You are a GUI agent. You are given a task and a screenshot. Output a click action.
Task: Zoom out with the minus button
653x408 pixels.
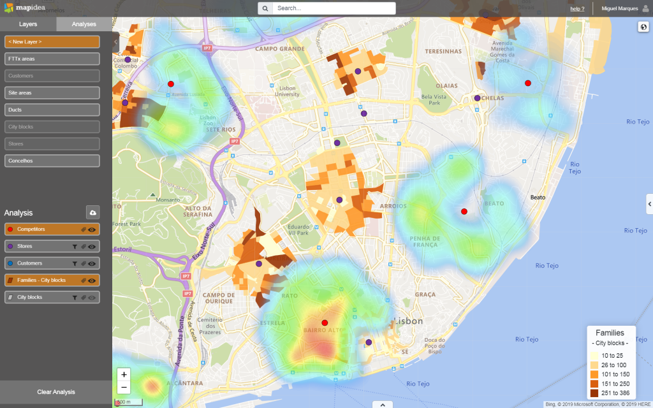point(124,387)
